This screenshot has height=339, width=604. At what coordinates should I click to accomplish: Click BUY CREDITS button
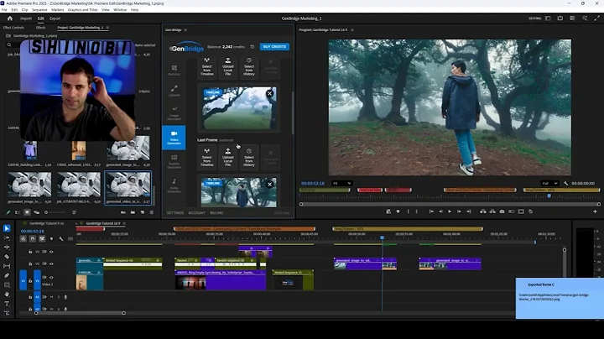coord(274,47)
